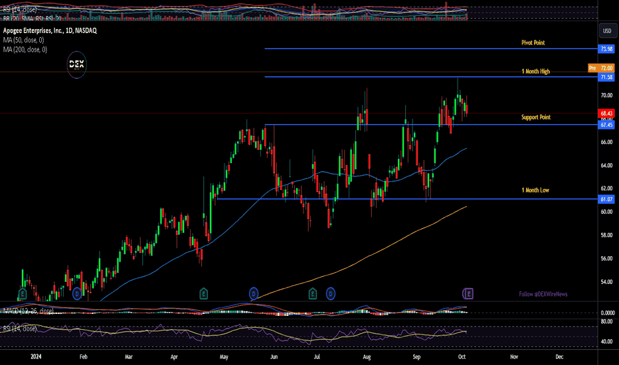The image size is (619, 365).
Task: Click the Oct time axis label
Action: tap(462, 357)
